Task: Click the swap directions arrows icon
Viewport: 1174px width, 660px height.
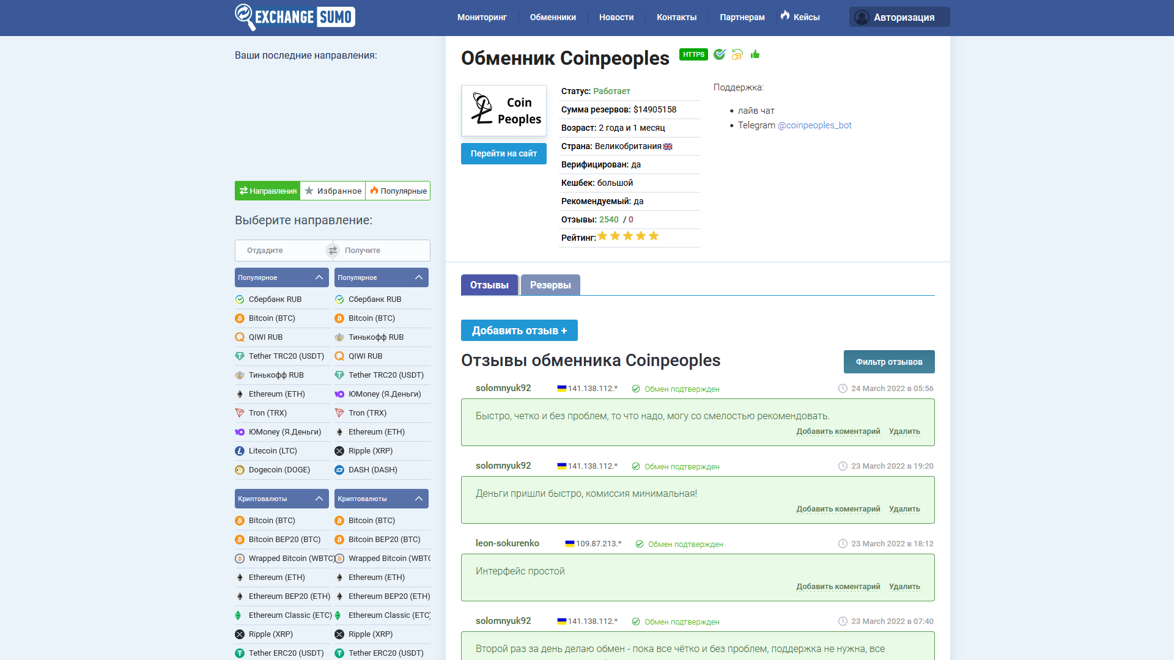Action: 333,251
